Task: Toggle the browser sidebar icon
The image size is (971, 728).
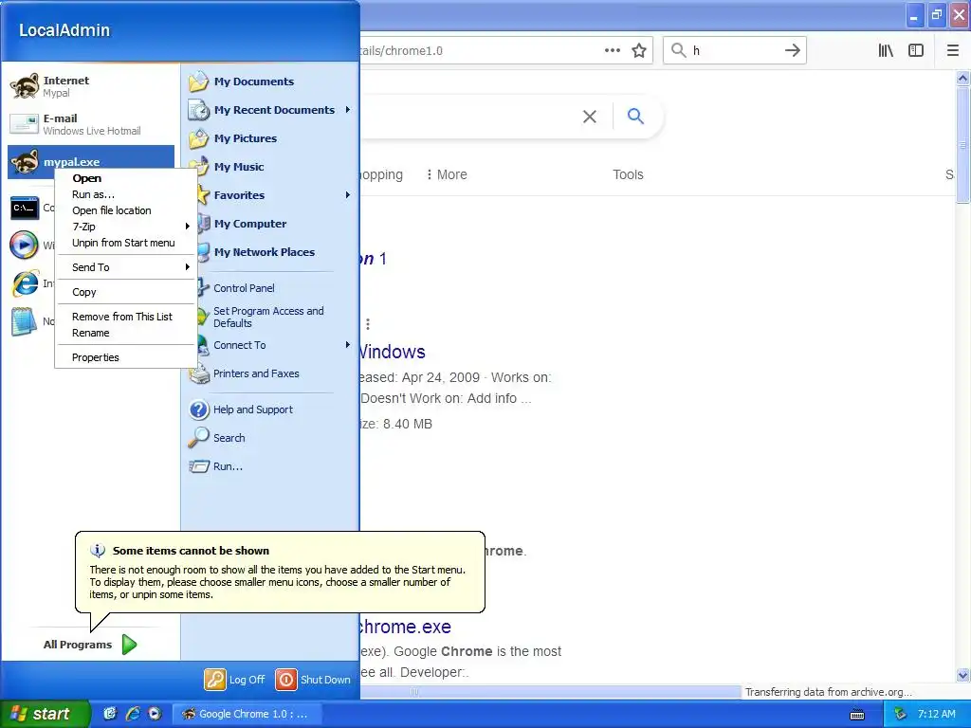Action: click(x=916, y=51)
